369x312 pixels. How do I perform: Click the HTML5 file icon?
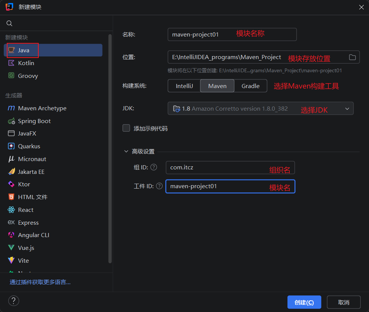click(11, 197)
